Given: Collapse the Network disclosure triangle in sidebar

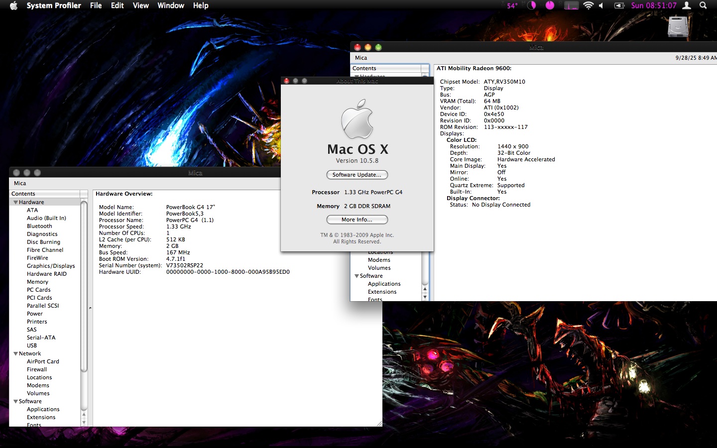Looking at the screenshot, I should [x=16, y=353].
